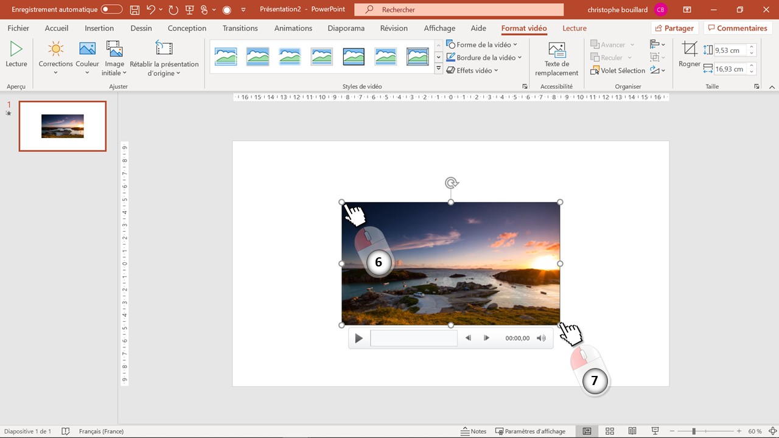The image size is (779, 438).
Task: Increase the video height with up stepper
Action: tap(752, 47)
